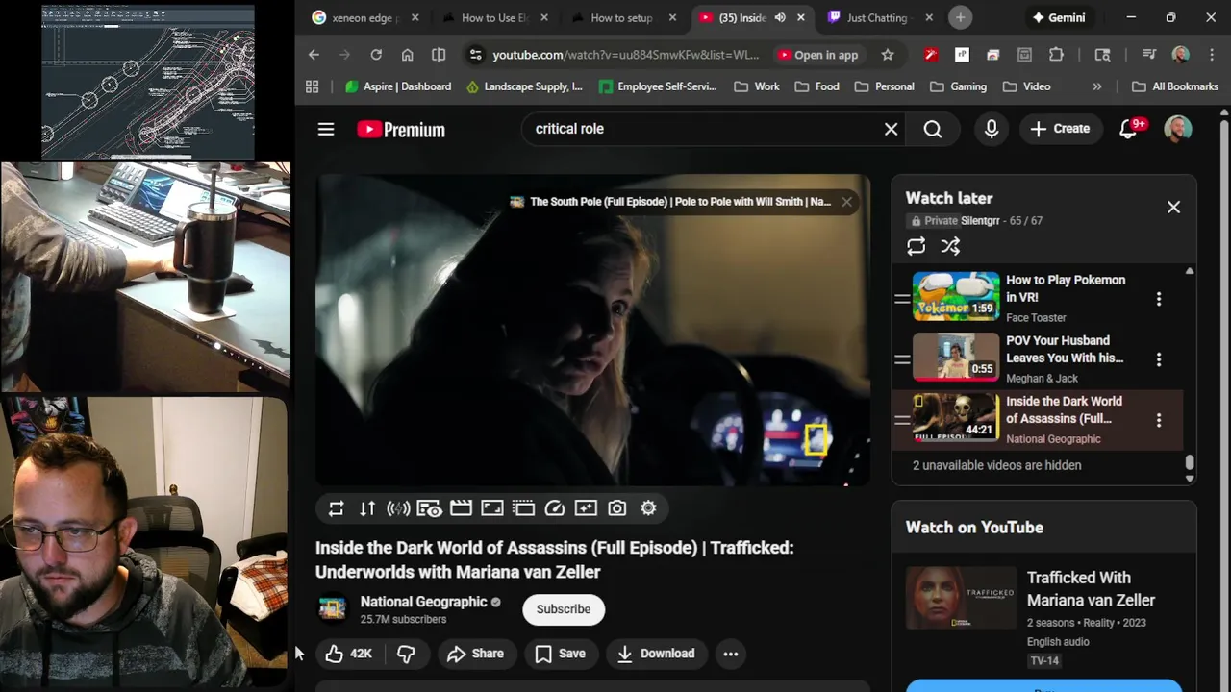Close the Watch later playlist panel
The height and width of the screenshot is (692, 1231).
1173,207
